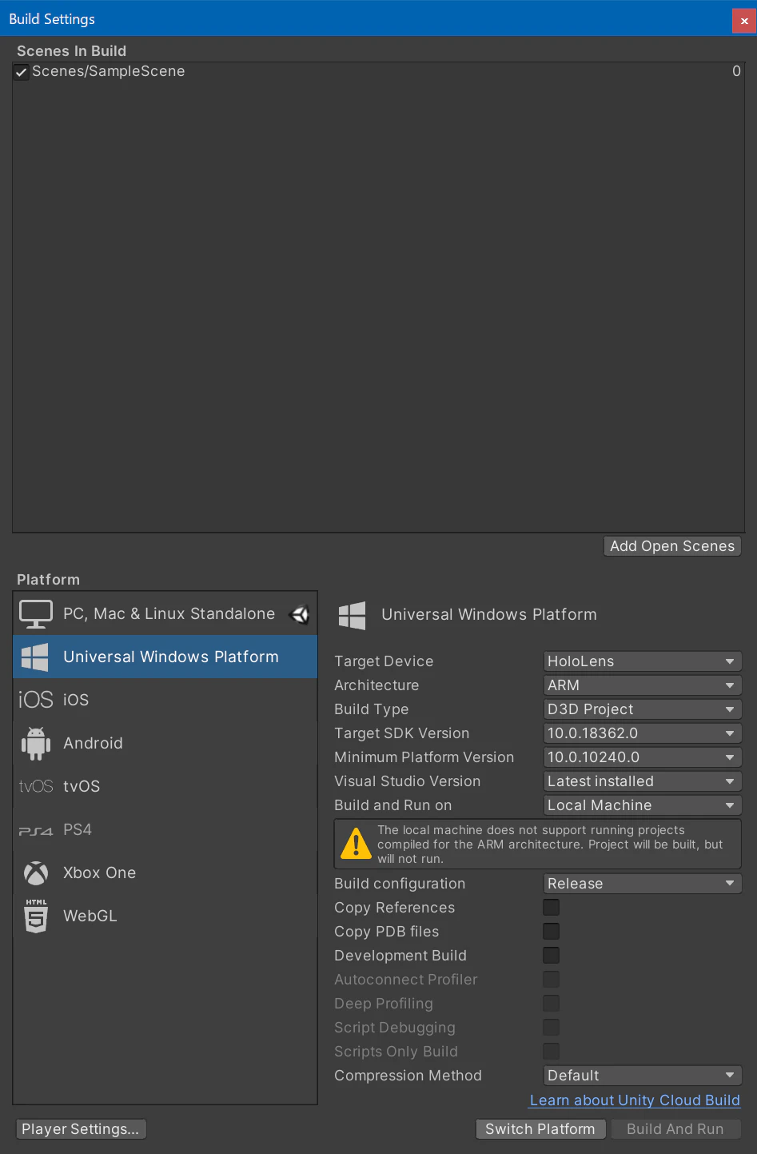Click the iOS platform icon
Viewport: 757px width, 1154px height.
36,700
